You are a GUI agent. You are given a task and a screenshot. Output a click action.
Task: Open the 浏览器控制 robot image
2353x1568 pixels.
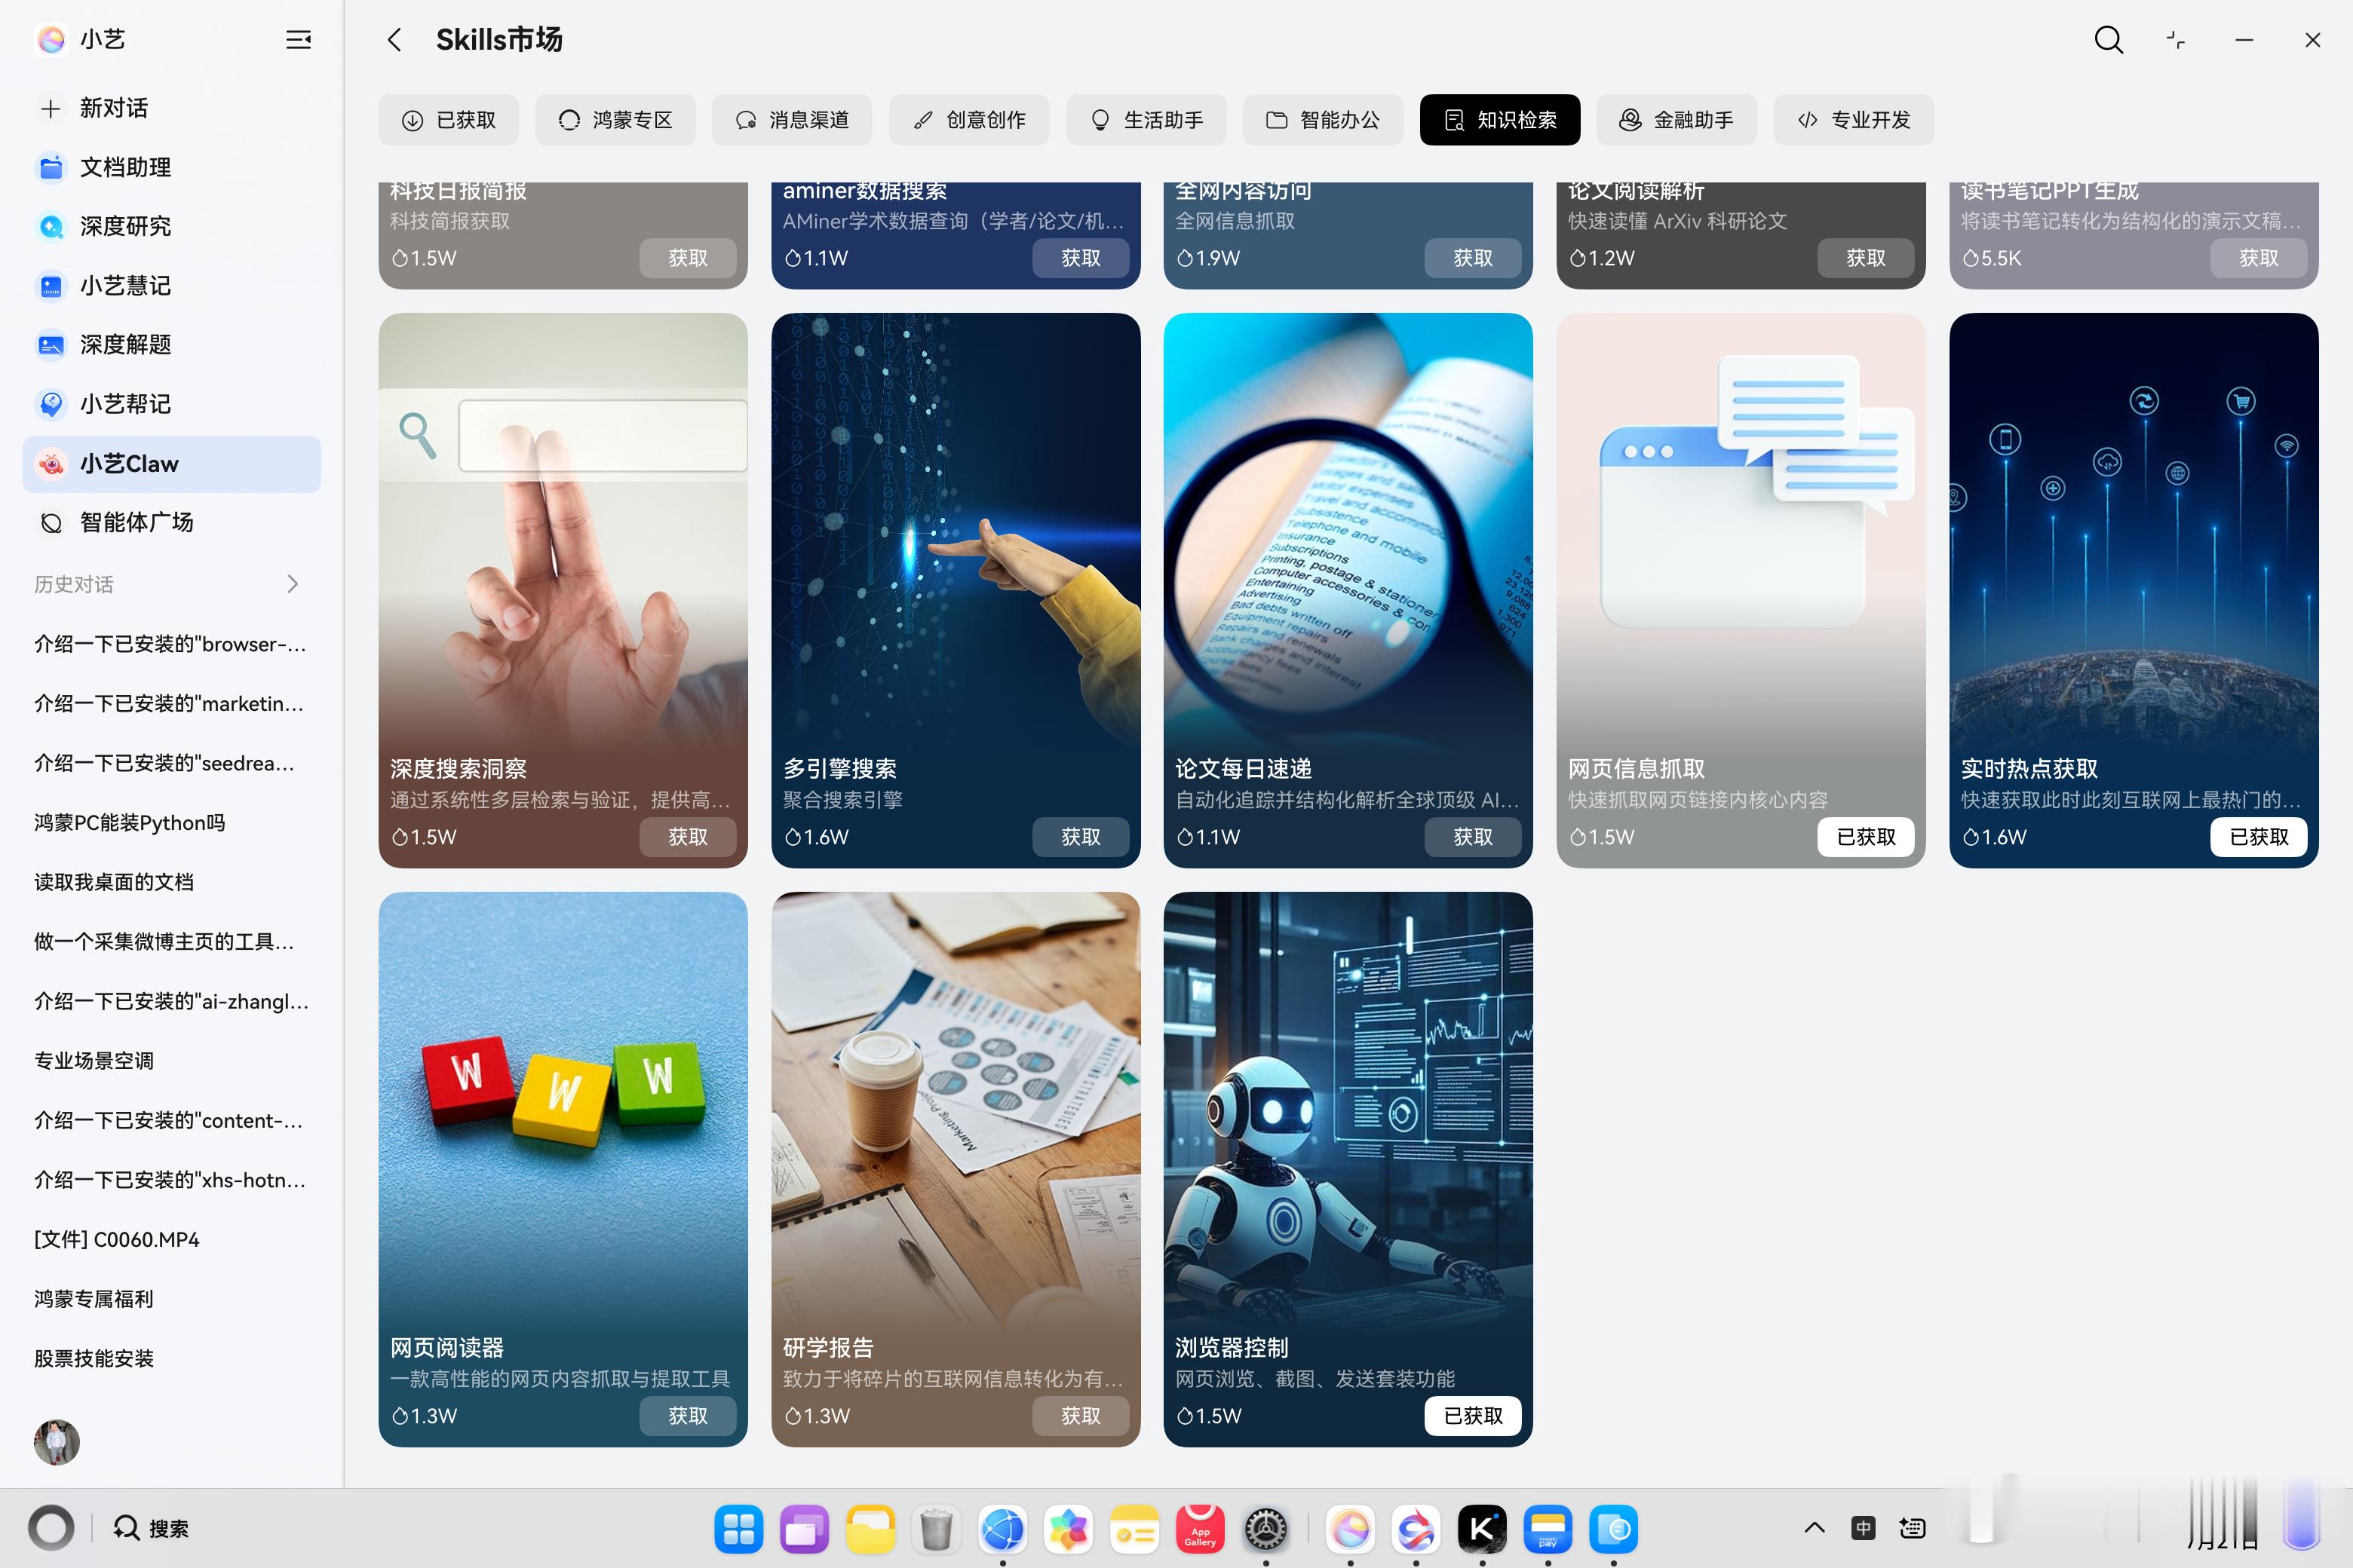click(1348, 1110)
